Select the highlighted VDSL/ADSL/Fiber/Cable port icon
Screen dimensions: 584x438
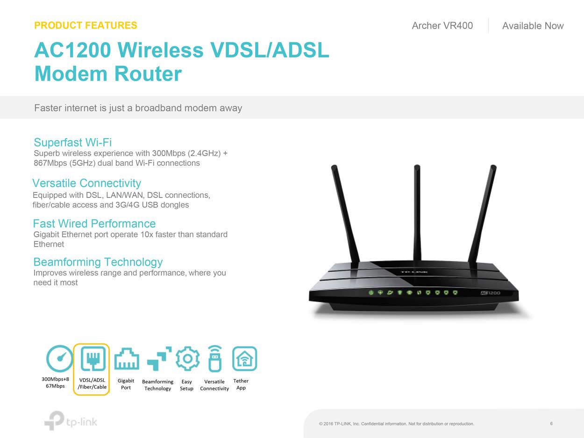point(93,359)
